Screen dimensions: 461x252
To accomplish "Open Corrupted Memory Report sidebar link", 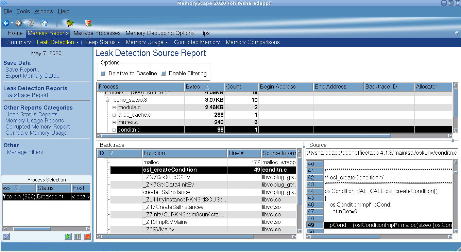I will (38, 127).
